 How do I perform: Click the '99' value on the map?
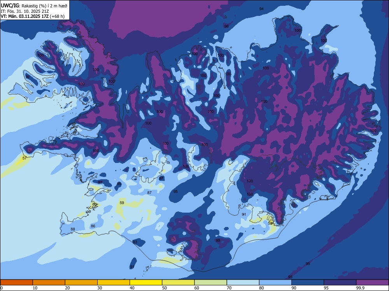(218, 240)
